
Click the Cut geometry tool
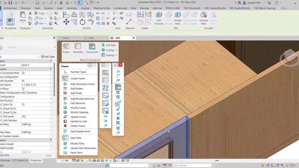[x=39, y=18]
